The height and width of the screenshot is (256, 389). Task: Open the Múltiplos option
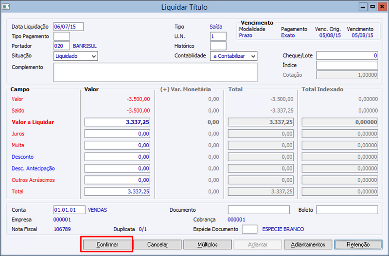[208, 244]
